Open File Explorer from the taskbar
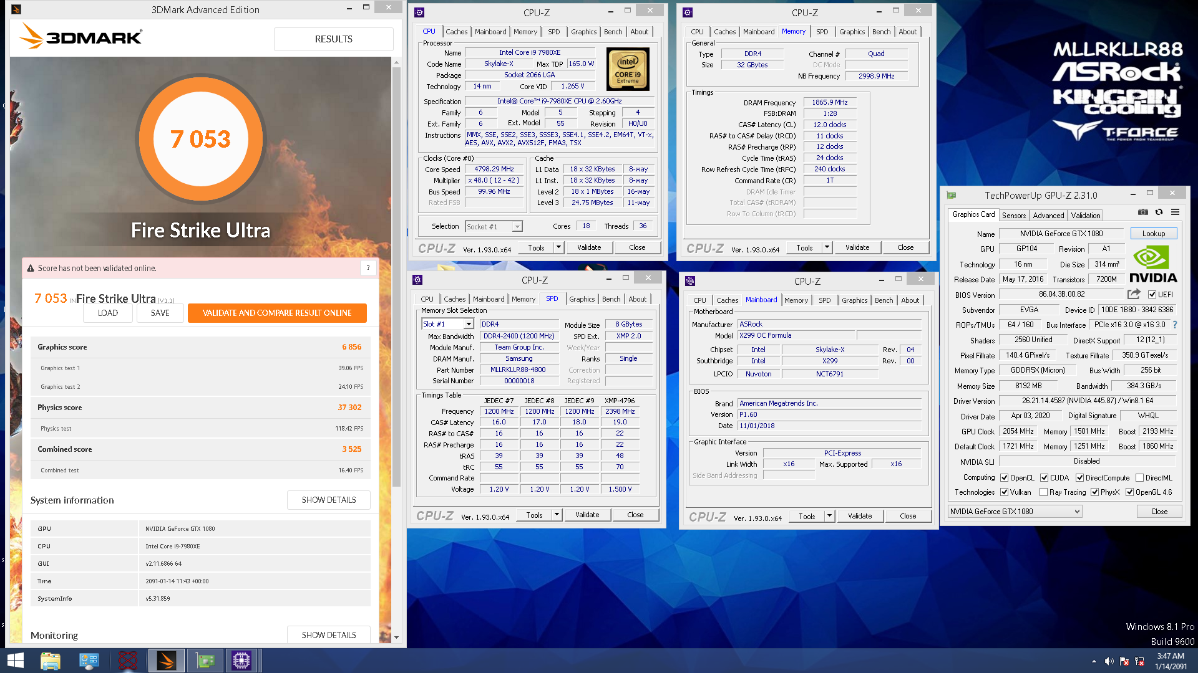This screenshot has height=673, width=1198. coord(50,661)
